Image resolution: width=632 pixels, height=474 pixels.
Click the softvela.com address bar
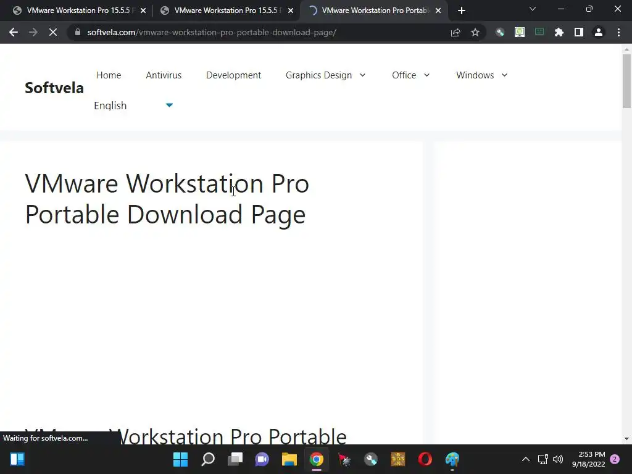coord(258,32)
